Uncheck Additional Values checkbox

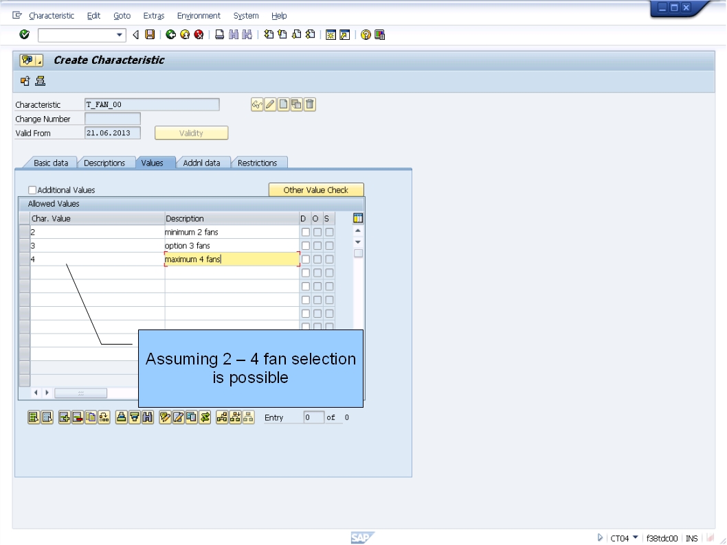[x=32, y=189]
